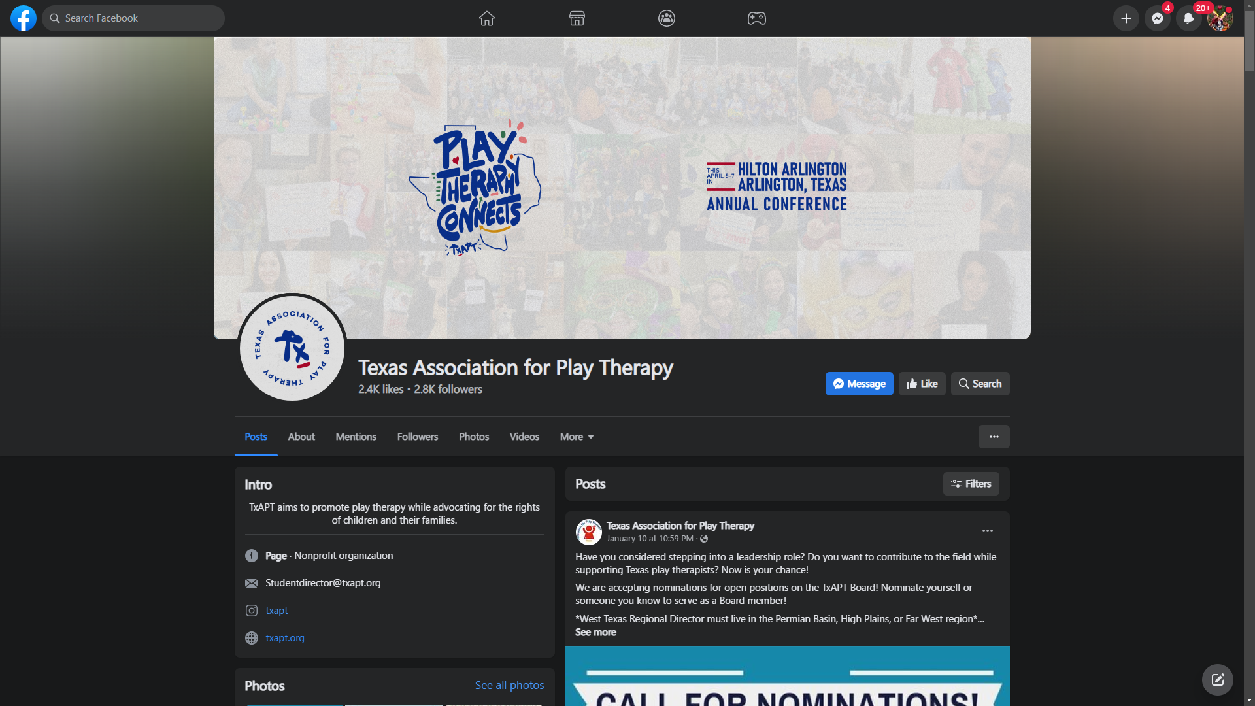Click the new message compose icon
The width and height of the screenshot is (1255, 706).
(1217, 680)
